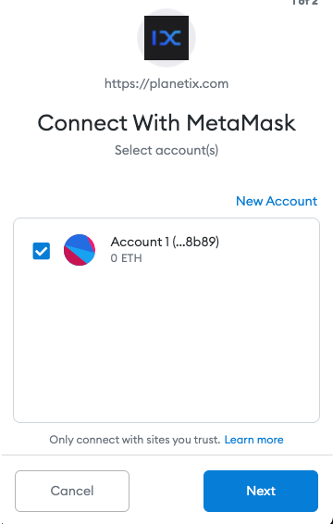Select the Account 1 (...8b89) label

165,242
